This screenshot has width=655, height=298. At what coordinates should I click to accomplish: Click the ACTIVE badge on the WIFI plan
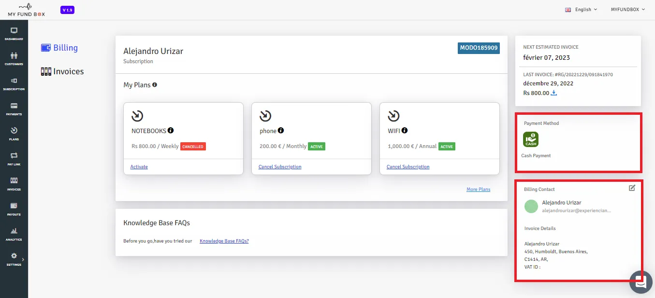(447, 147)
